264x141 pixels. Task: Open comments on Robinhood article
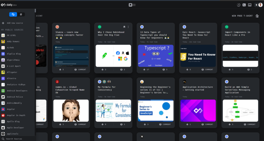122,70
